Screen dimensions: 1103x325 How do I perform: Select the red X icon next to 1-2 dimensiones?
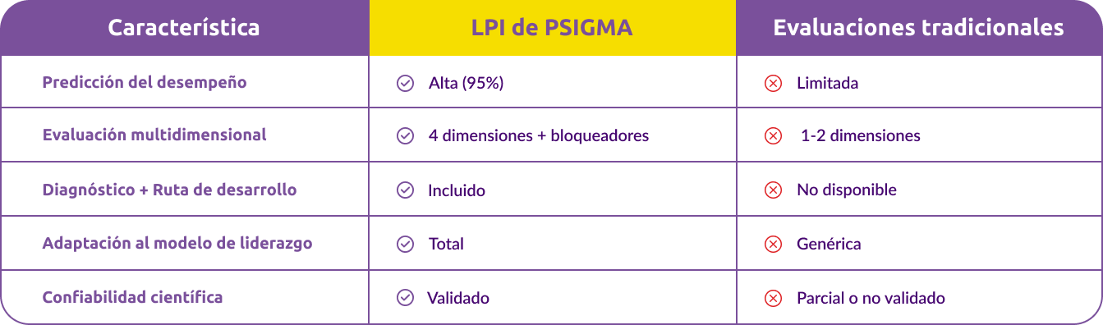coord(773,135)
